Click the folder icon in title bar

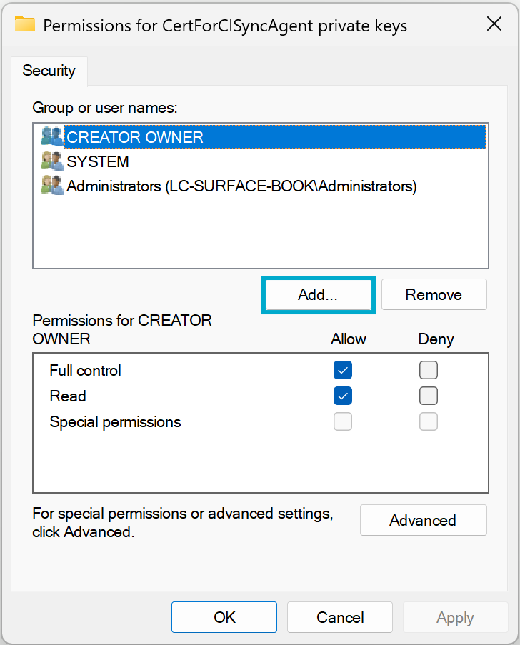pos(25,24)
